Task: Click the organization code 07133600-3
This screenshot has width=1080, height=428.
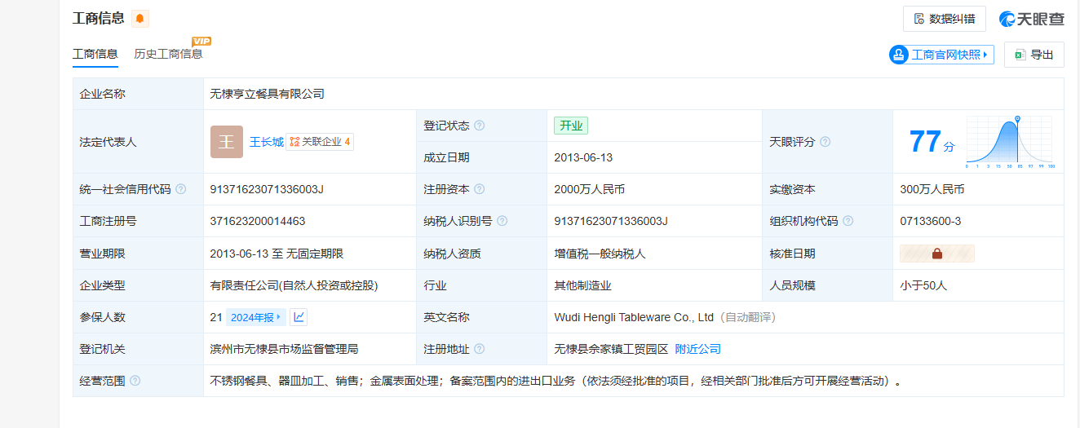Action: coord(931,221)
